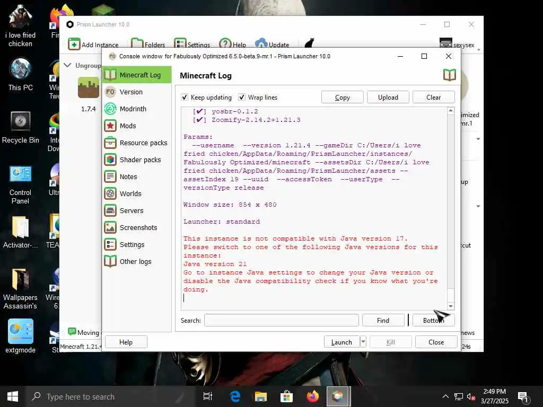Open the Recycle Bin desktop icon

pyautogui.click(x=21, y=127)
